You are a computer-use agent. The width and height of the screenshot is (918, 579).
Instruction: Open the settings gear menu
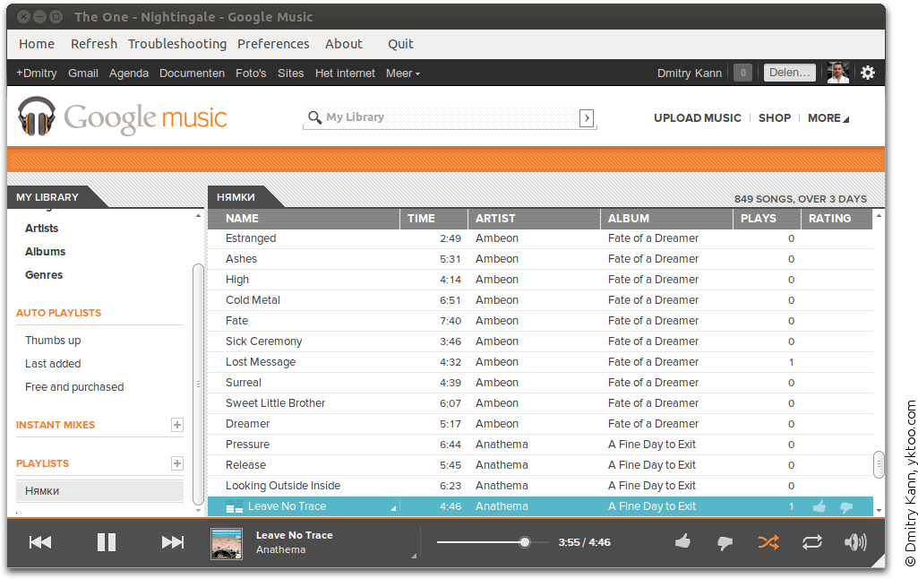[x=868, y=73]
